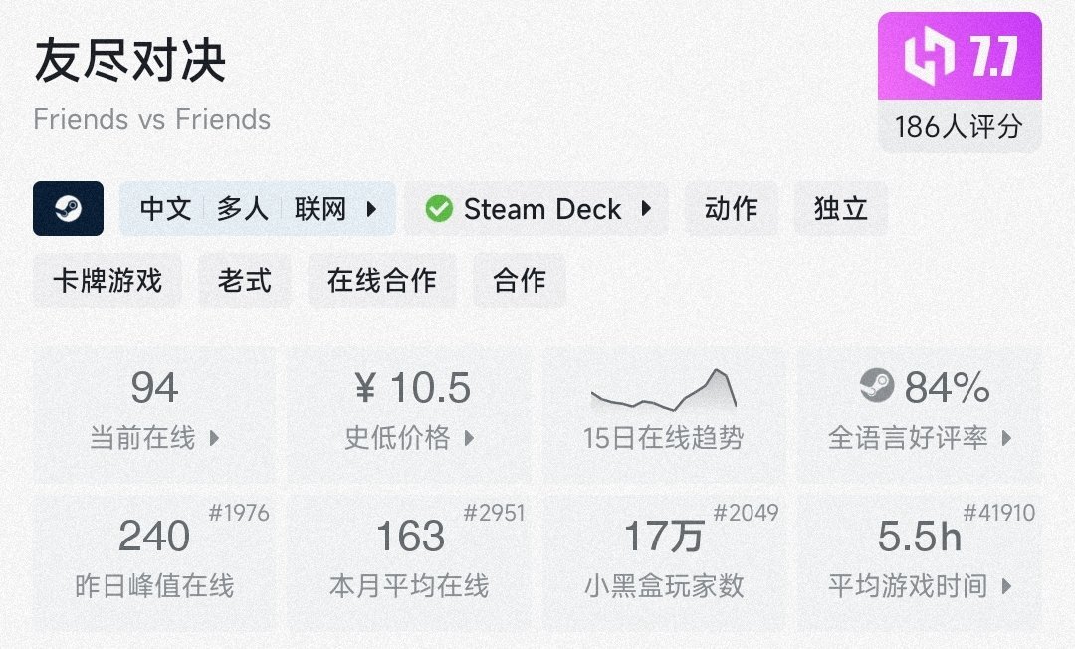Select the 合作 co-op tag
Image resolution: width=1075 pixels, height=649 pixels.
520,281
